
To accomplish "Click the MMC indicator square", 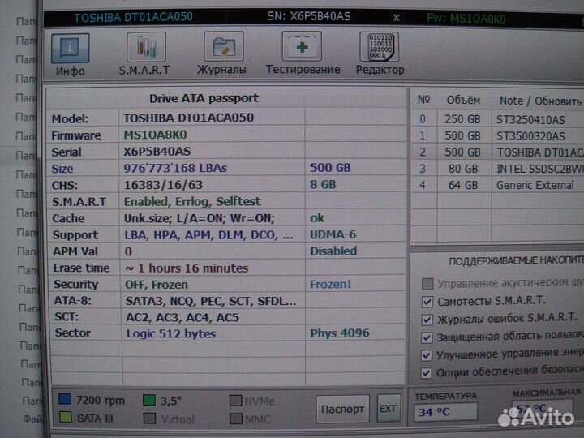I will [x=236, y=419].
